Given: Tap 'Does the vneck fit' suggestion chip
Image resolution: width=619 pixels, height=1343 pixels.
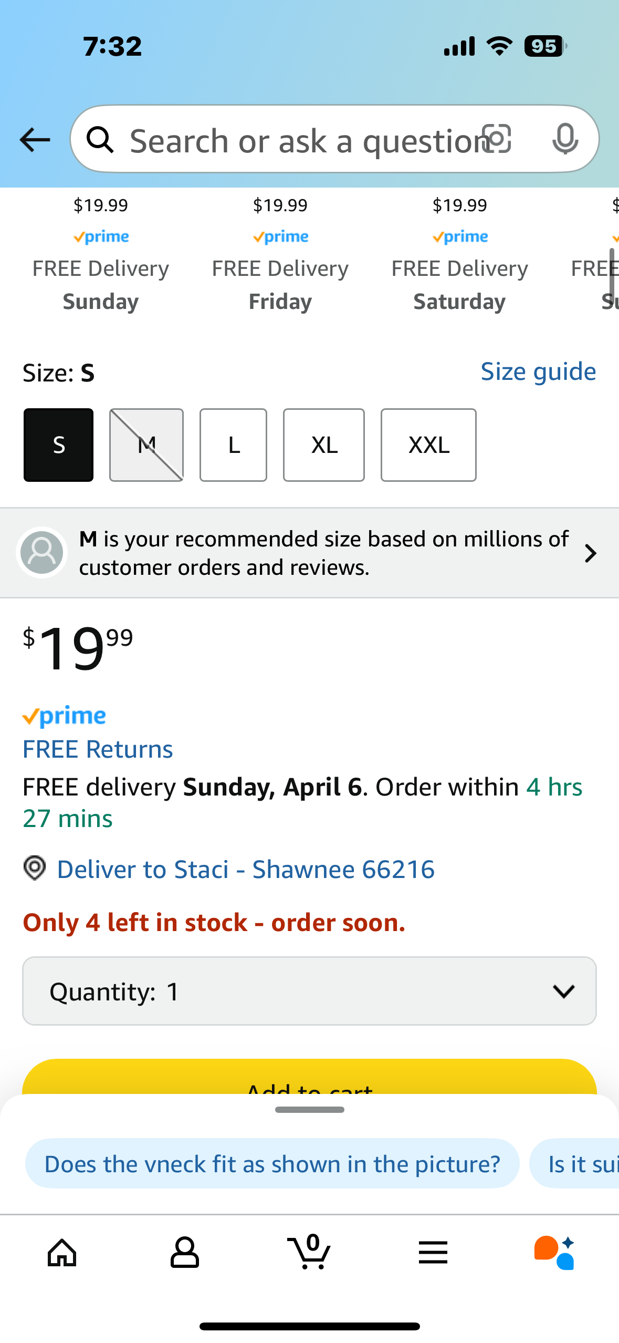Looking at the screenshot, I should coord(272,1164).
